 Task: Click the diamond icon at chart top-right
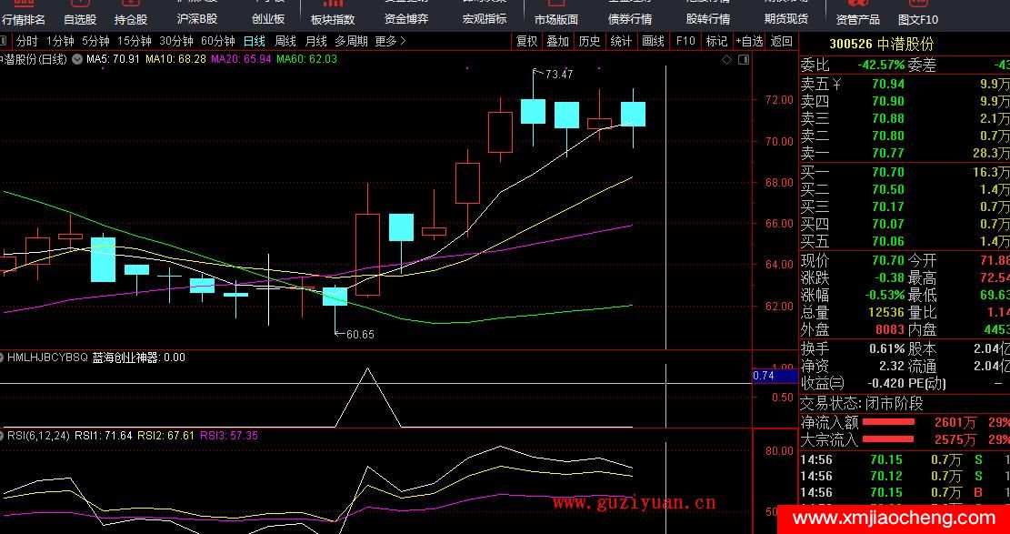coord(726,59)
